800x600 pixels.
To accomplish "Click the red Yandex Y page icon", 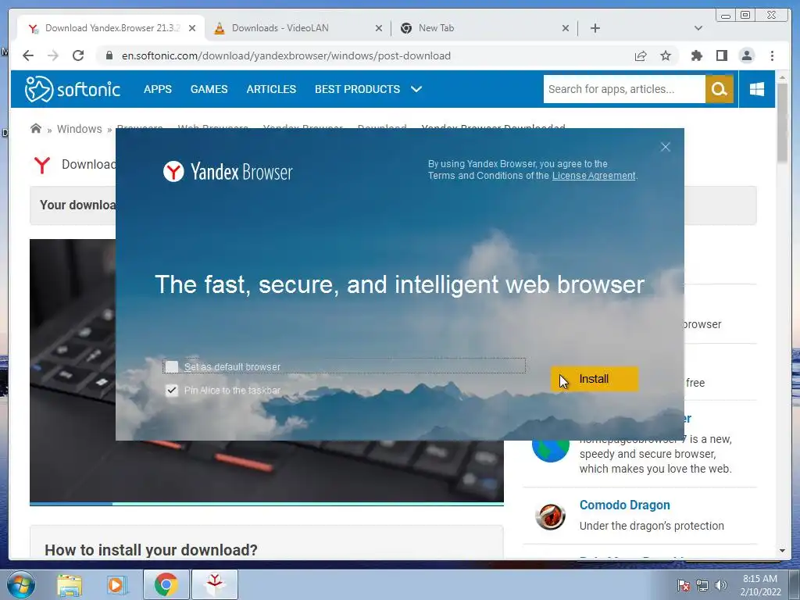I will tap(42, 166).
